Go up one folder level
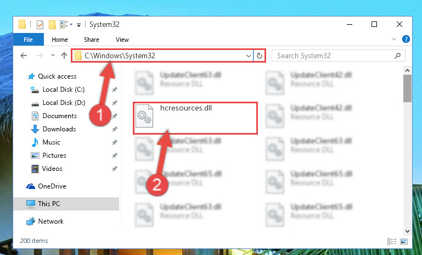 (x=64, y=56)
